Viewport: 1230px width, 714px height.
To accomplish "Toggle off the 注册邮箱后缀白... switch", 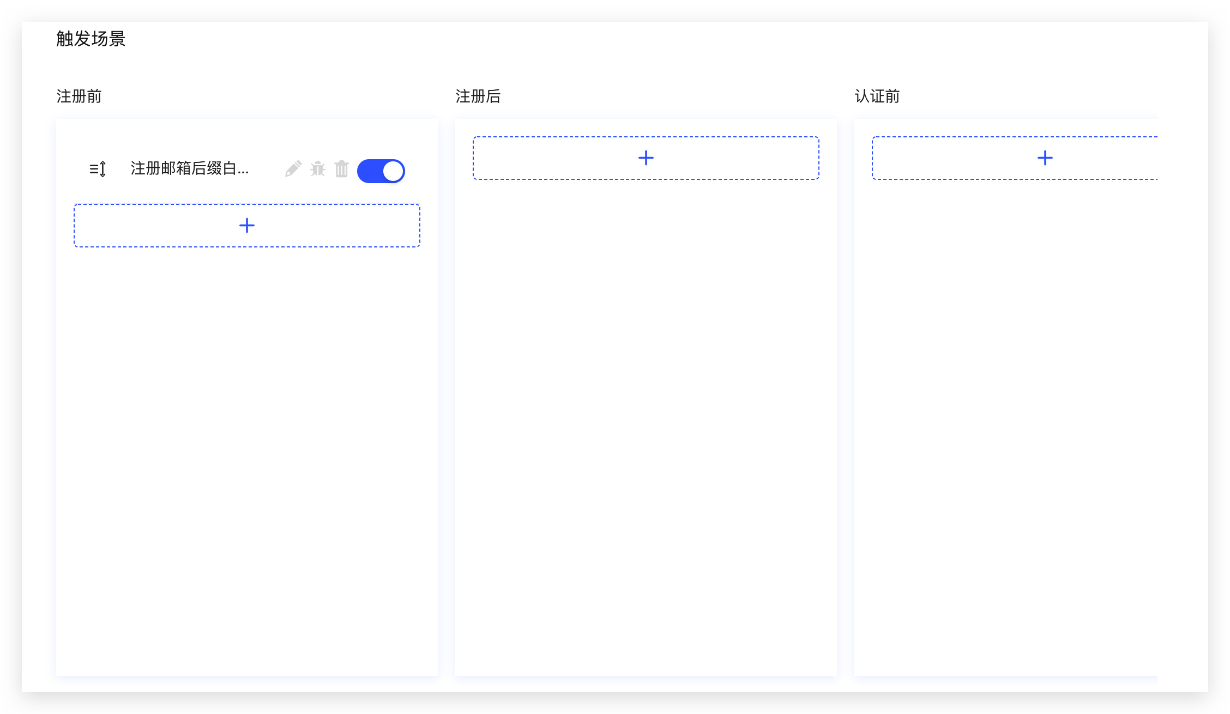I will pos(381,171).
